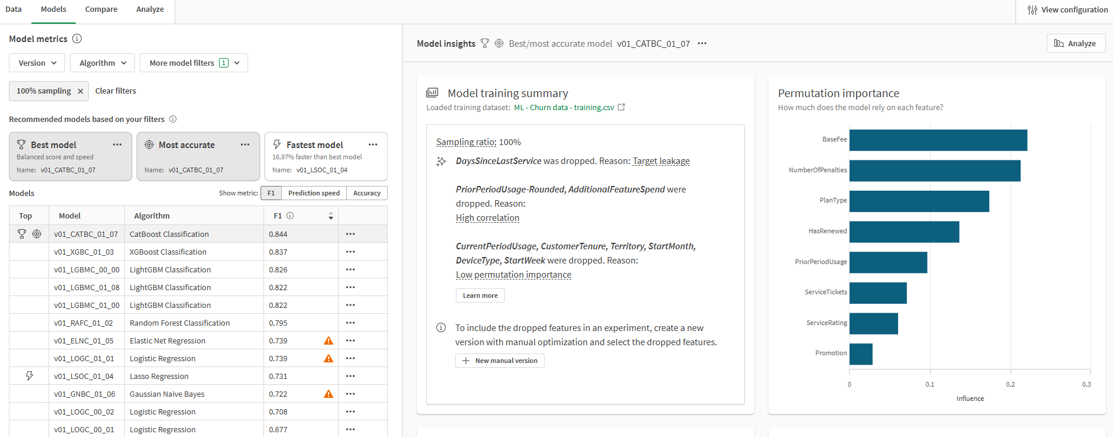1113x437 pixels.
Task: Click the Clear filters link
Action: click(115, 91)
